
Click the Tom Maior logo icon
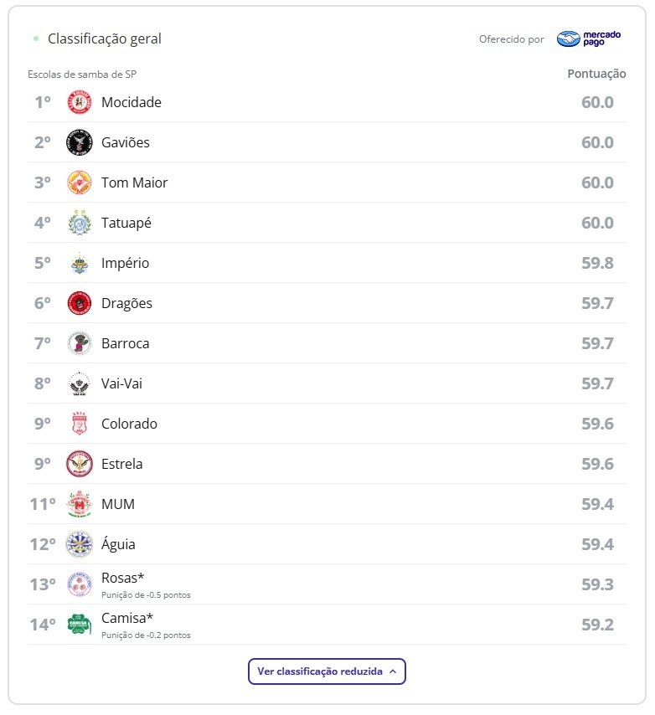click(x=79, y=183)
